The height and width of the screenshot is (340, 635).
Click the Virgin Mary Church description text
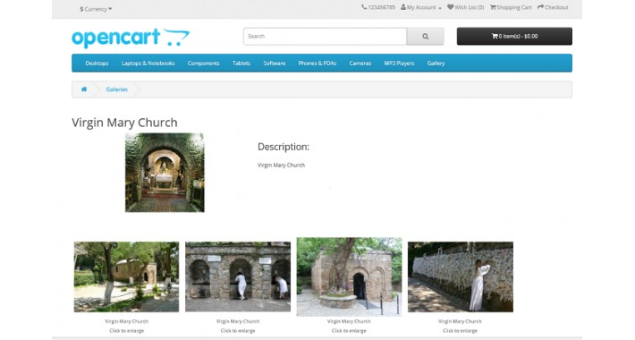point(281,165)
